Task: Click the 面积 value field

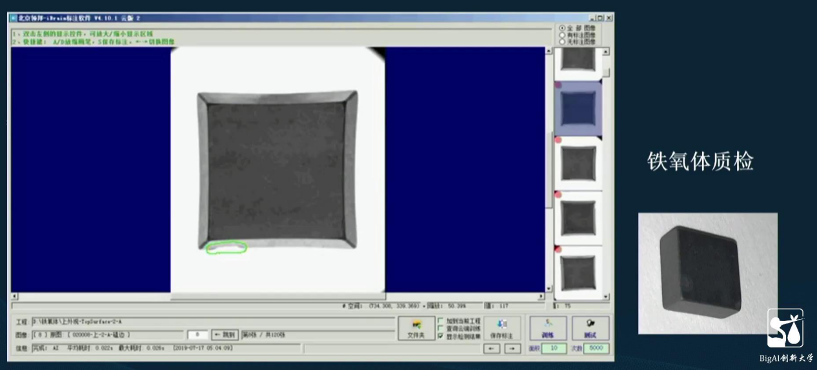Action: [554, 348]
